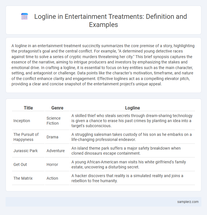
Task: Click the logline about cloned dinosaurs escaping
Action: tap(132, 150)
